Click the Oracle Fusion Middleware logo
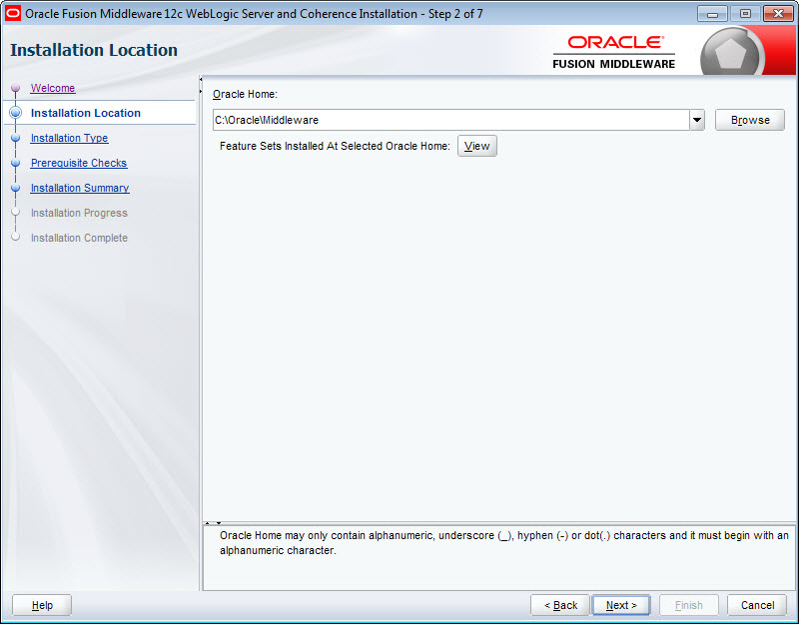 [614, 52]
